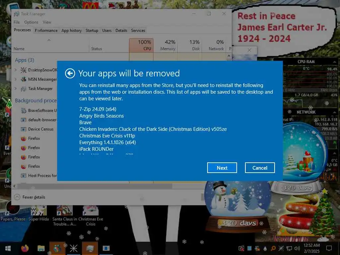The image size is (340, 255).
Task: Select '7-Zip 24.09 (x64)' in the list
Action: 98,109
